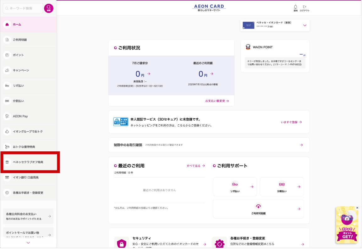Click the セキュリティ heading

click(141, 238)
